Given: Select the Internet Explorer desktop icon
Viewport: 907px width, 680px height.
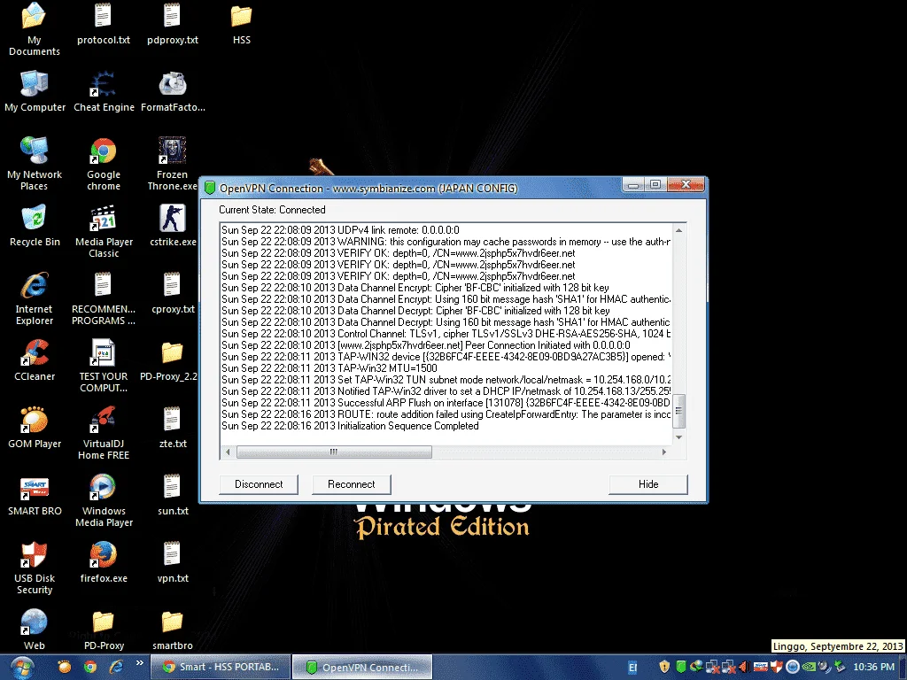Looking at the screenshot, I should pyautogui.click(x=35, y=298).
